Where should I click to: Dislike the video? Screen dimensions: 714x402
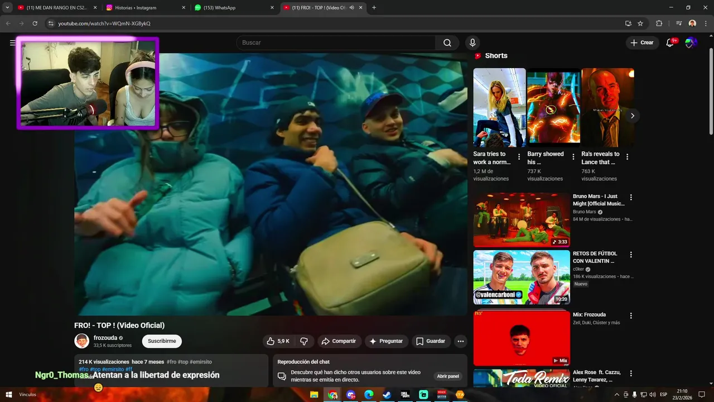tap(304, 341)
